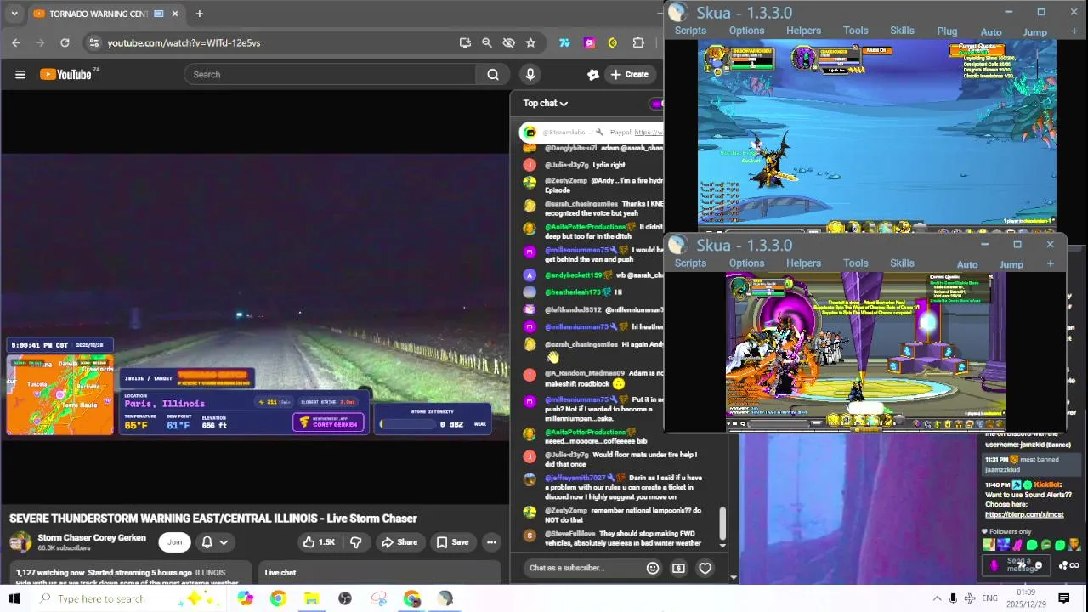Open a new Chrome tab

coord(199,14)
